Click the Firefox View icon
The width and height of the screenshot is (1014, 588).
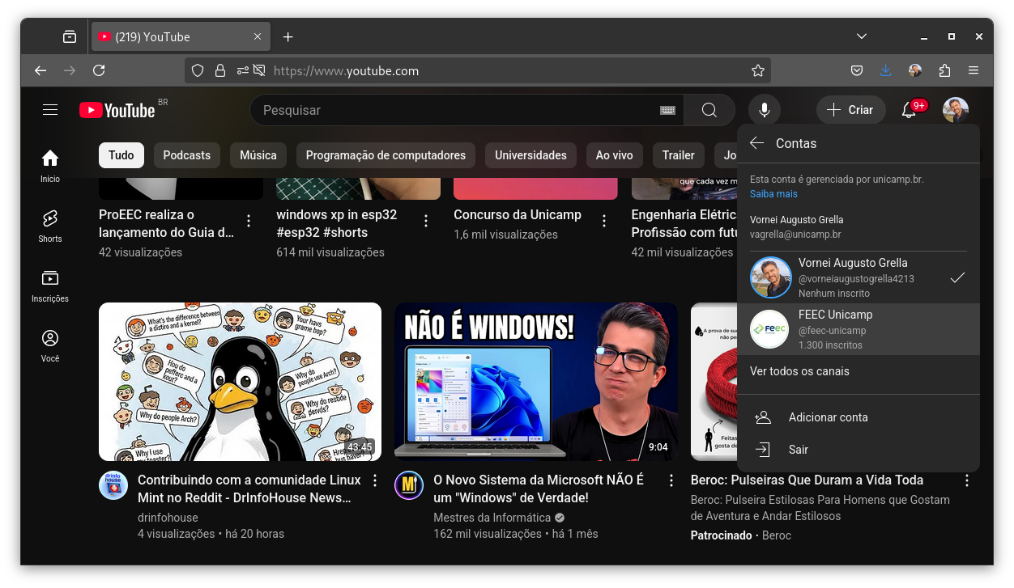tap(70, 36)
